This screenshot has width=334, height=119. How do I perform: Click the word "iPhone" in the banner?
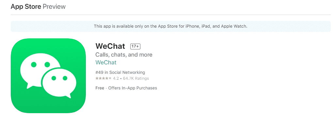coord(191,26)
